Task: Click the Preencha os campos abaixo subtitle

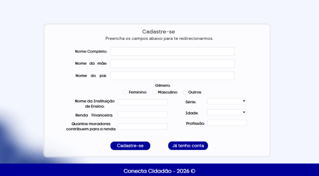Action: pyautogui.click(x=159, y=39)
